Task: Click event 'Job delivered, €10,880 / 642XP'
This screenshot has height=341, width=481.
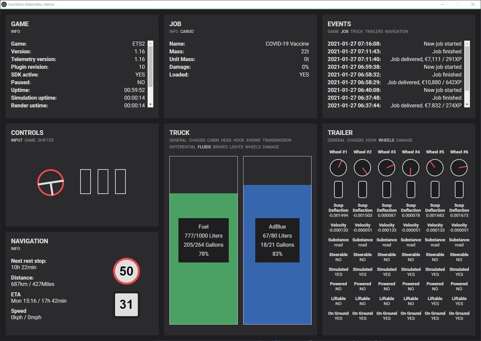Action: pyautogui.click(x=424, y=83)
